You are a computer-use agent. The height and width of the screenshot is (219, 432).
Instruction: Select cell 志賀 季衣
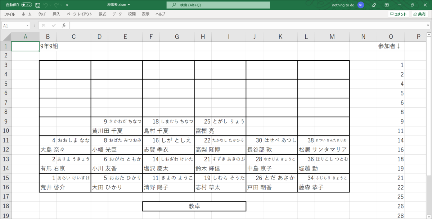pos(168,150)
